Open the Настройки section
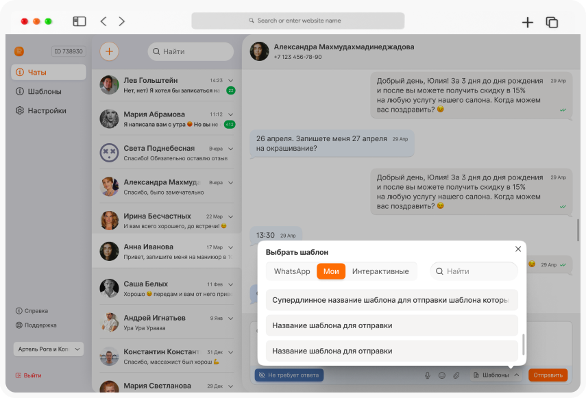This screenshot has height=398, width=586. [49, 110]
